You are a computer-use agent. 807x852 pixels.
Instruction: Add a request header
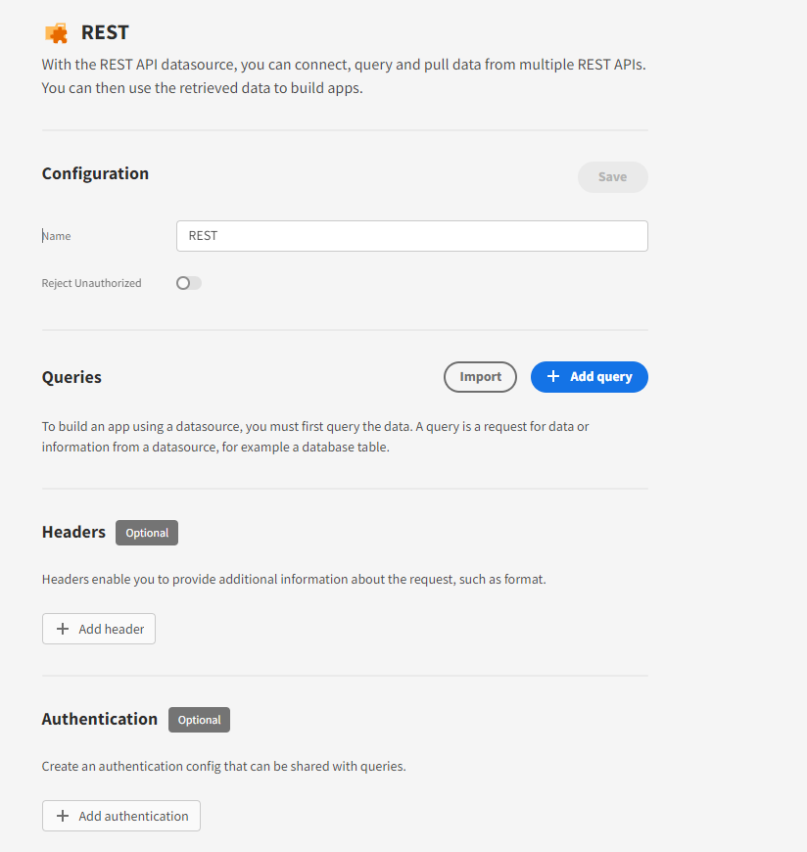[x=98, y=628]
